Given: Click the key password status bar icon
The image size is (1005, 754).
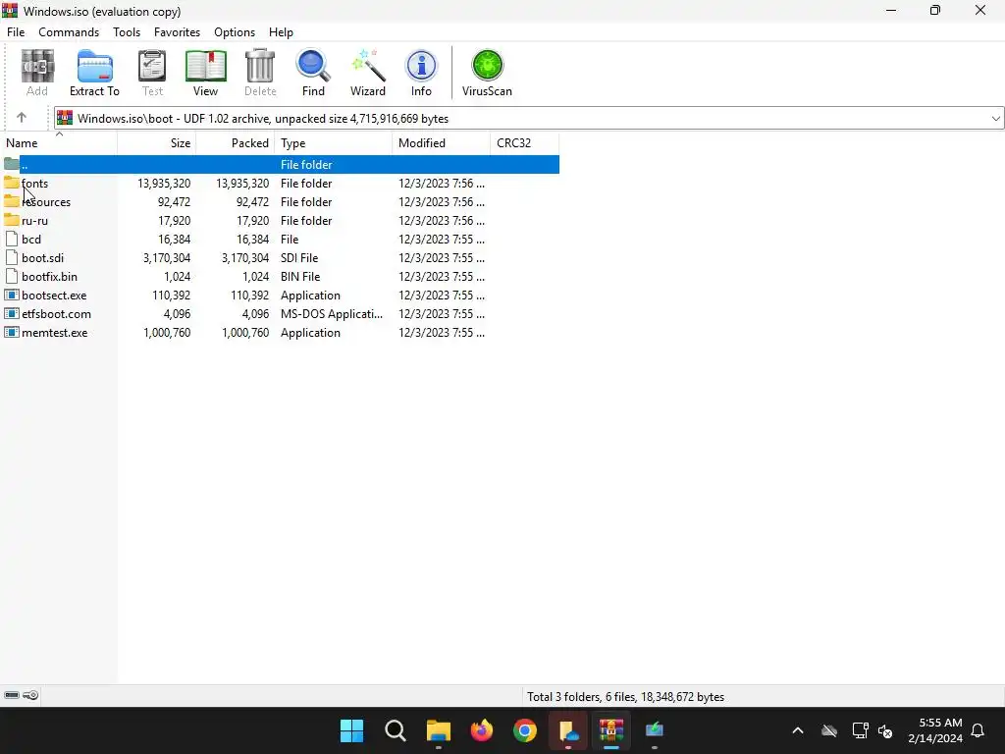Looking at the screenshot, I should pyautogui.click(x=30, y=695).
